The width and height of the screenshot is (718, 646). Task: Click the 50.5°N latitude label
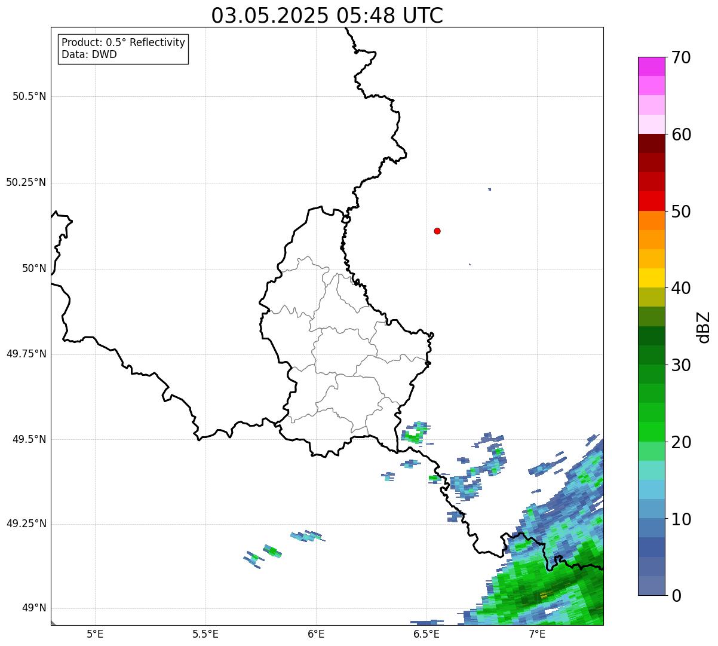(29, 96)
